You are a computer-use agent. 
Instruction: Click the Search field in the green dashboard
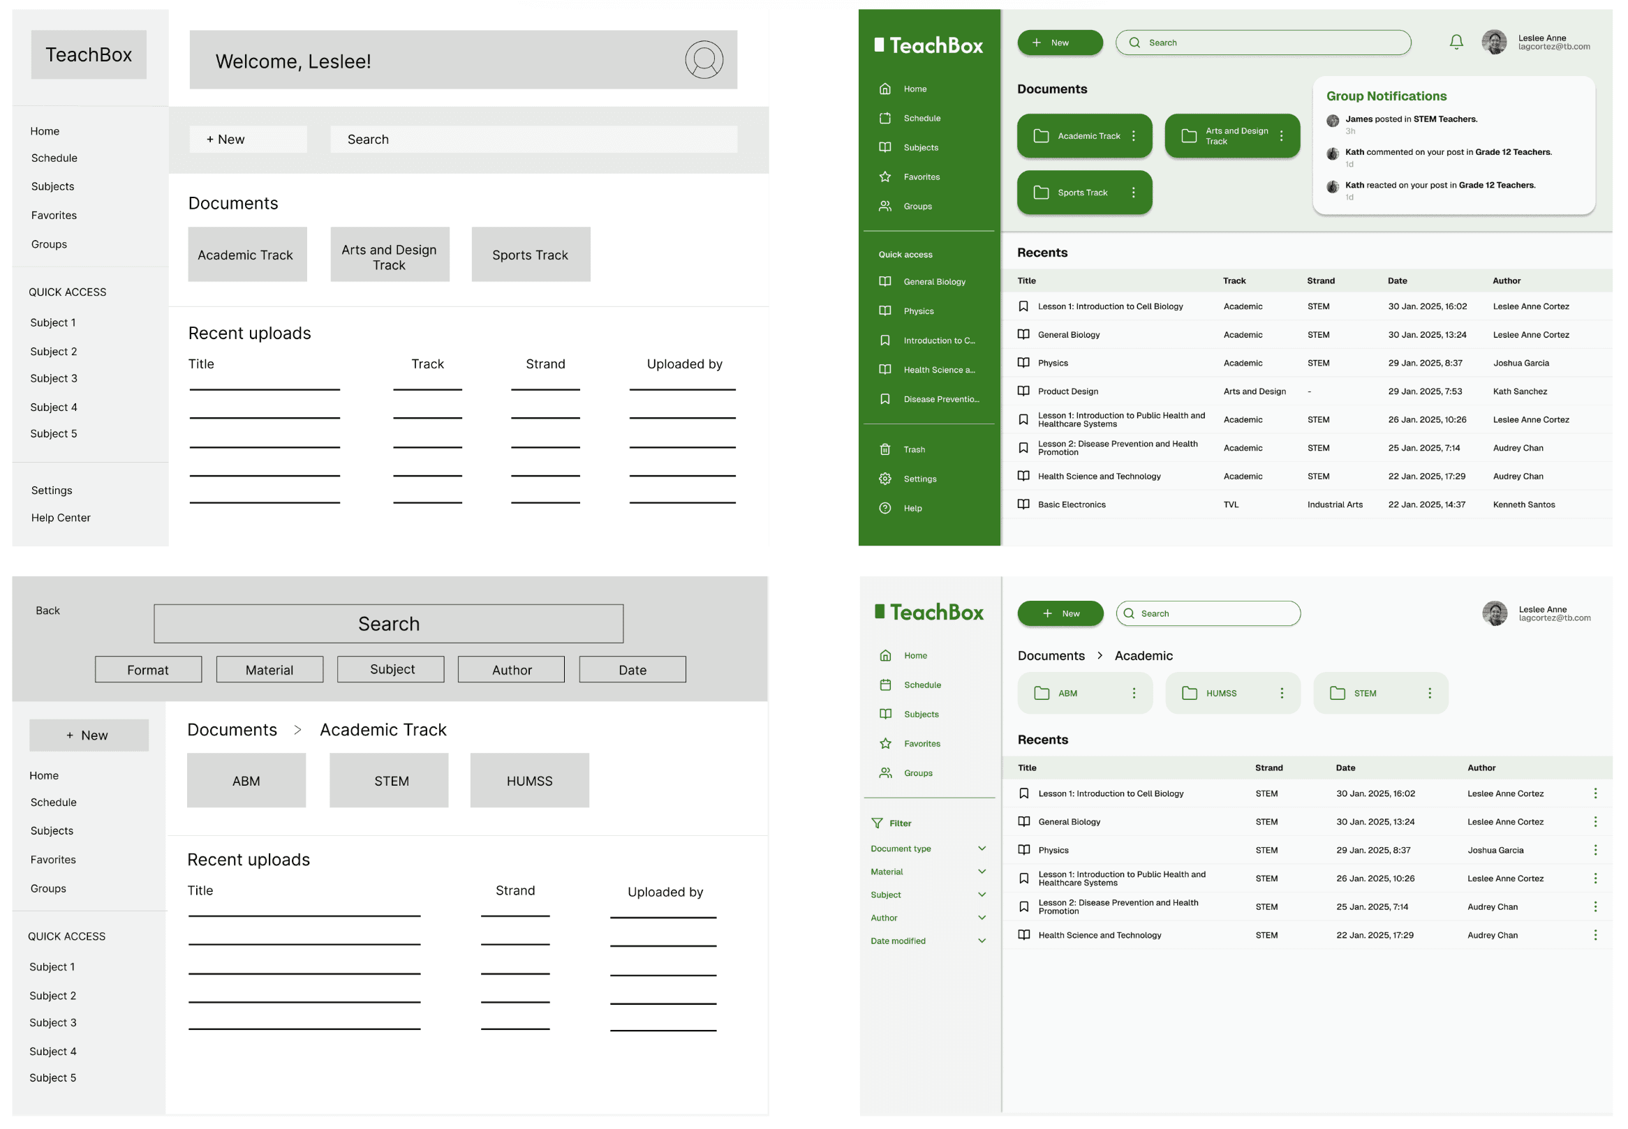click(x=1263, y=43)
